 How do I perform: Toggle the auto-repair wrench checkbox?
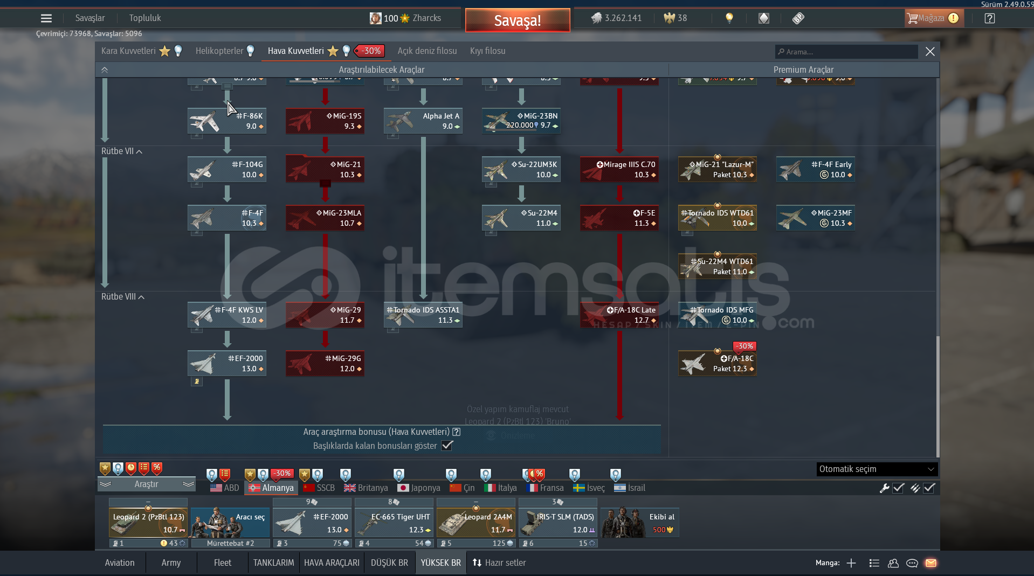898,488
